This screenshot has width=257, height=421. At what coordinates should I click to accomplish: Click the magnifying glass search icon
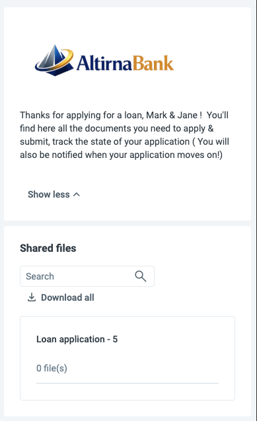tap(141, 276)
